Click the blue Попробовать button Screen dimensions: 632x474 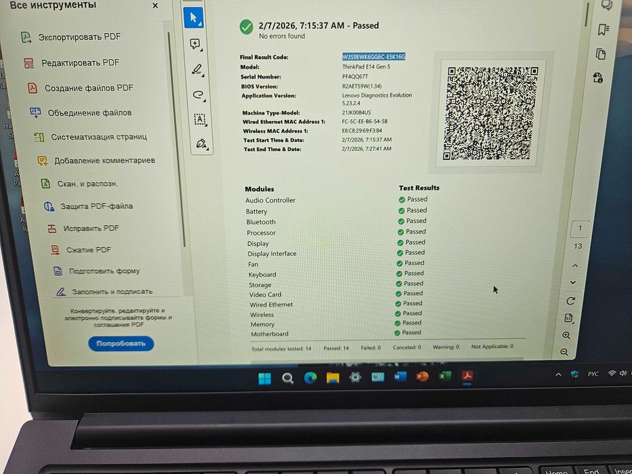pyautogui.click(x=121, y=343)
